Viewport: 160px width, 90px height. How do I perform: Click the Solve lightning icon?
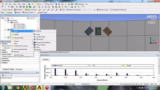(36, 4)
